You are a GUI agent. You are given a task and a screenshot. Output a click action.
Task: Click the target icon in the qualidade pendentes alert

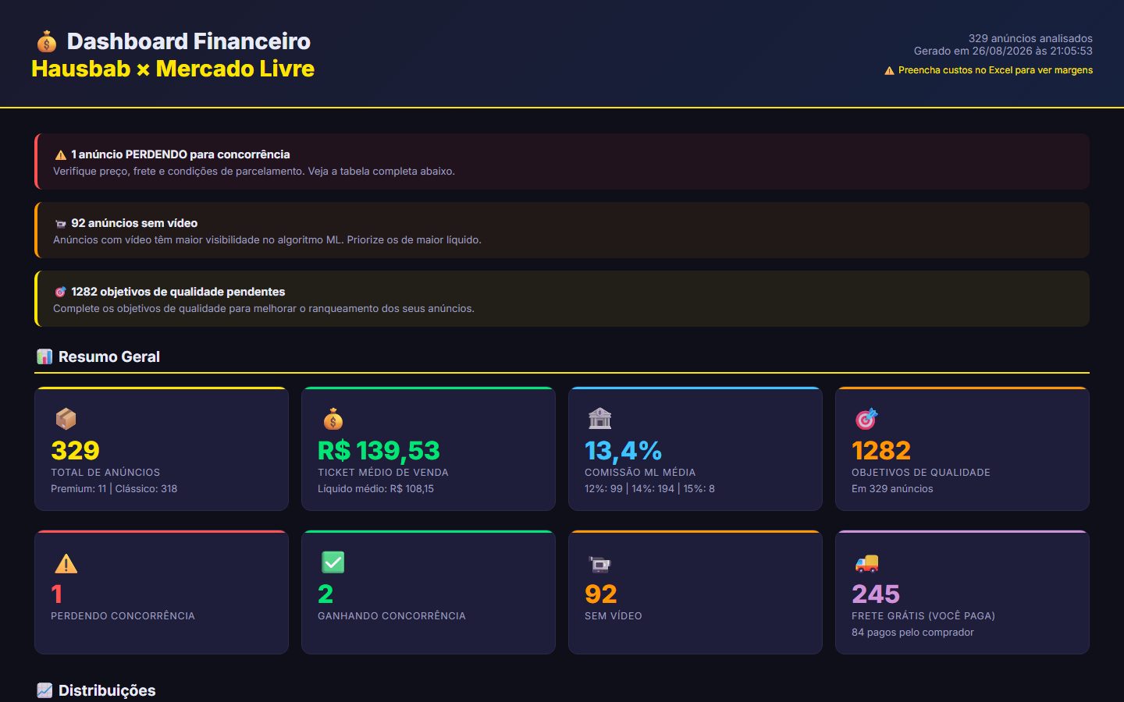click(60, 292)
